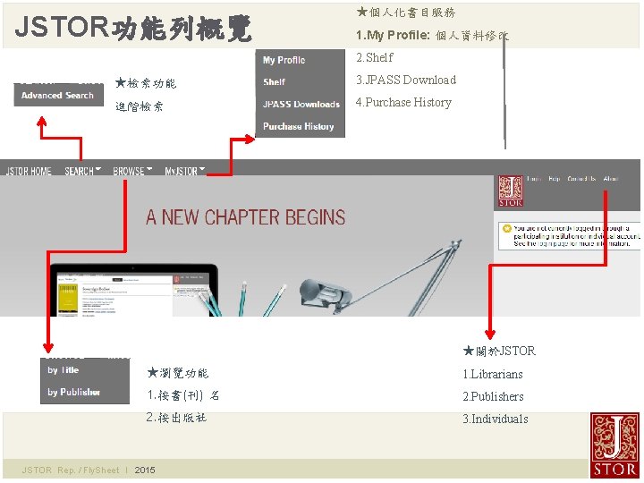This screenshot has width=644, height=483.
Task: Click the text '3.JPASS Download'
Action: (406, 80)
